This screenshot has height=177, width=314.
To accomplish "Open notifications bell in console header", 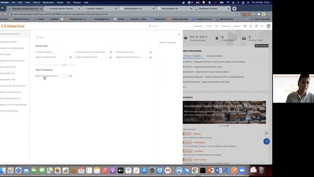I will point(251,26).
